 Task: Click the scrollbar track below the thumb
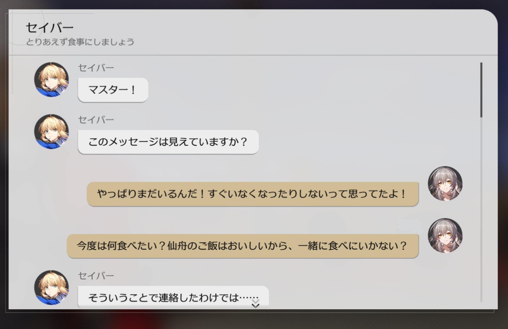click(481, 209)
